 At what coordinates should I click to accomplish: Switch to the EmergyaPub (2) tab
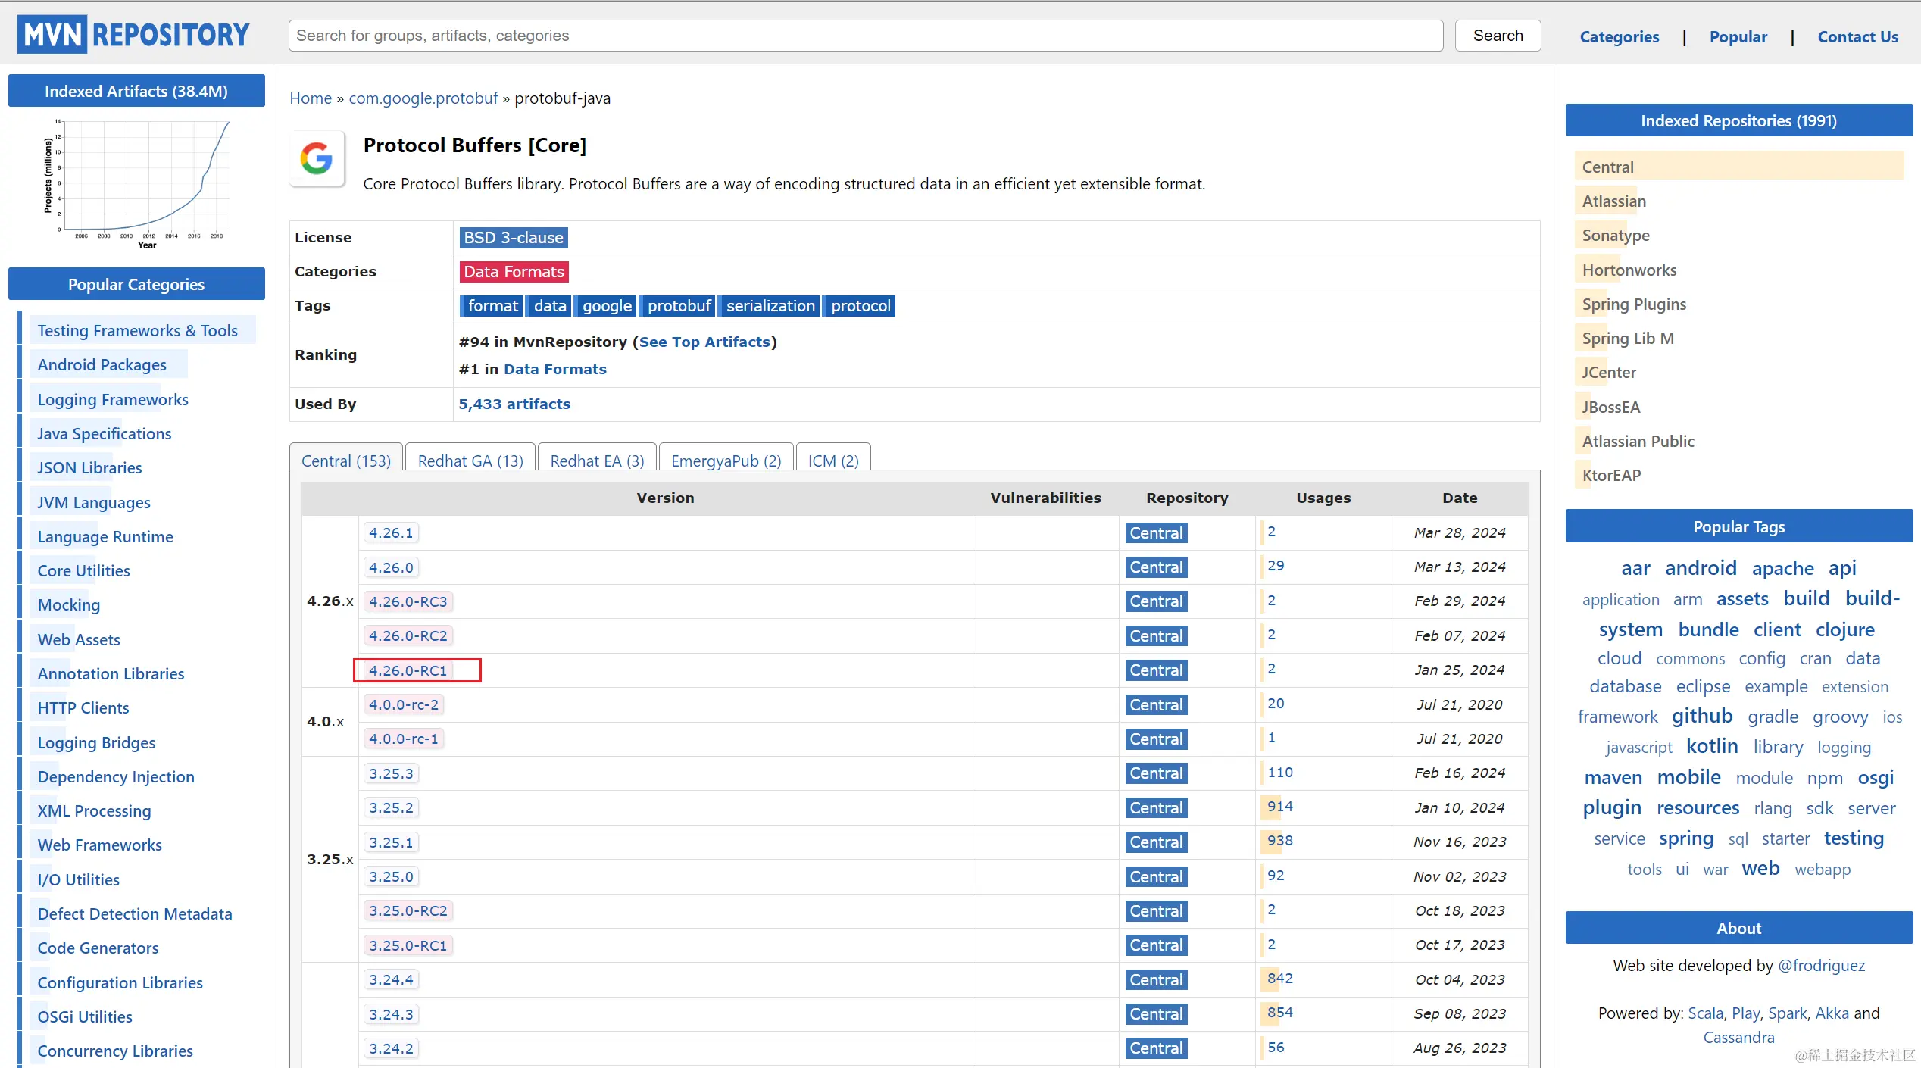tap(726, 461)
